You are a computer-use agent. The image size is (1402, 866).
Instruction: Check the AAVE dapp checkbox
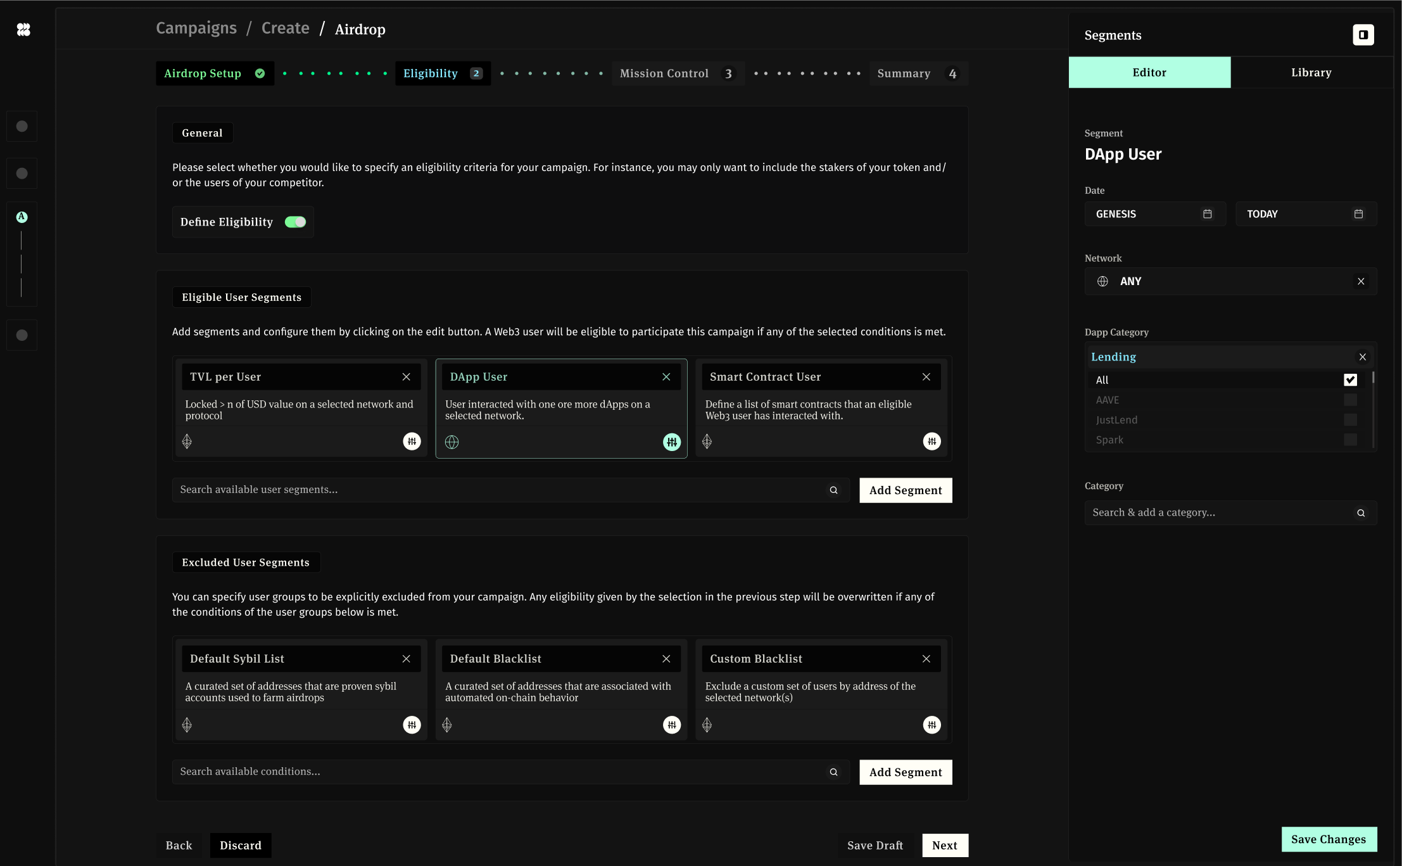tap(1350, 400)
